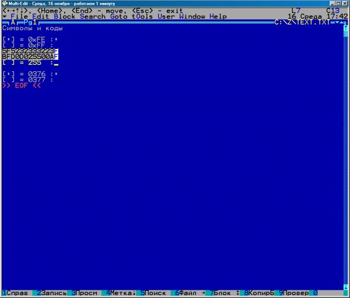Open the Window menu
The width and height of the screenshot is (350, 298).
coord(192,16)
